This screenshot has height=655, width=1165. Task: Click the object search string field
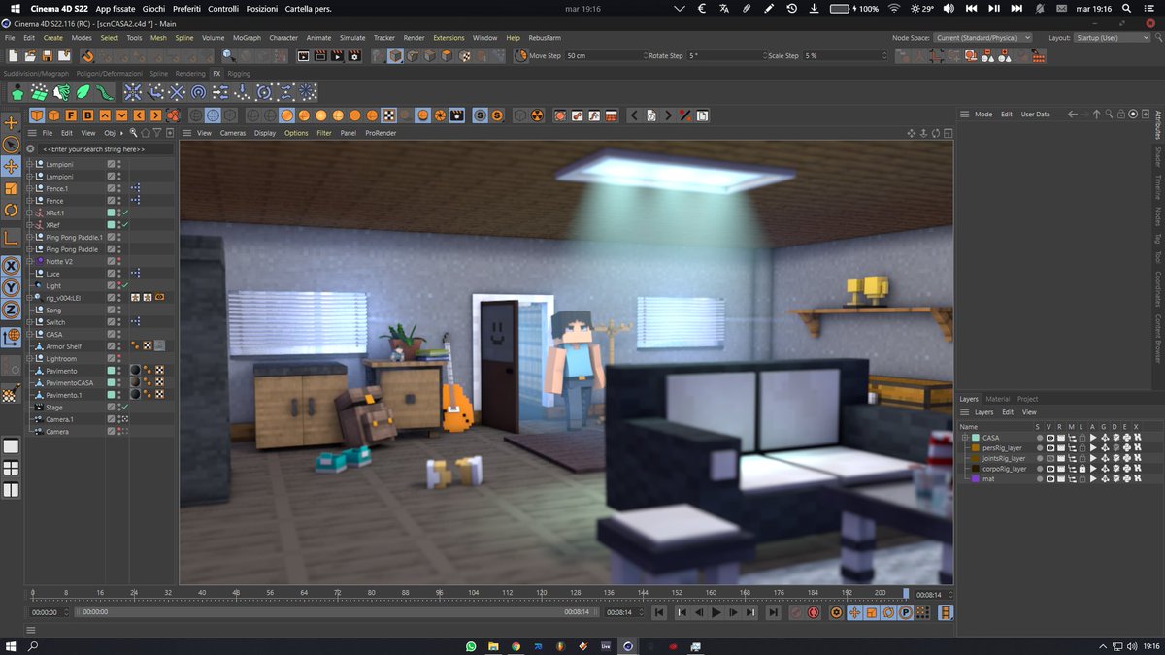106,149
